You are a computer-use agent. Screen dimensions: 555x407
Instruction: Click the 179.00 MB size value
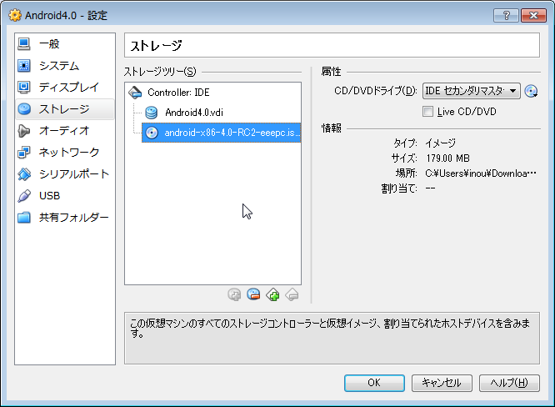coord(447,158)
